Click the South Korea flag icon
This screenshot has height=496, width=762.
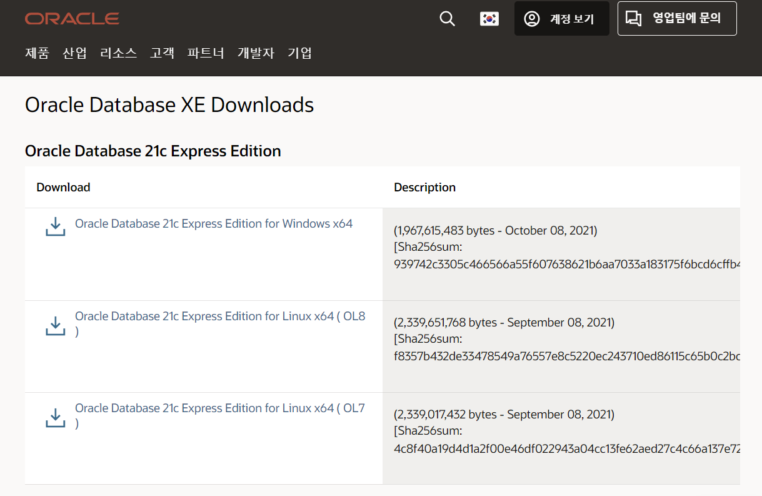[489, 19]
